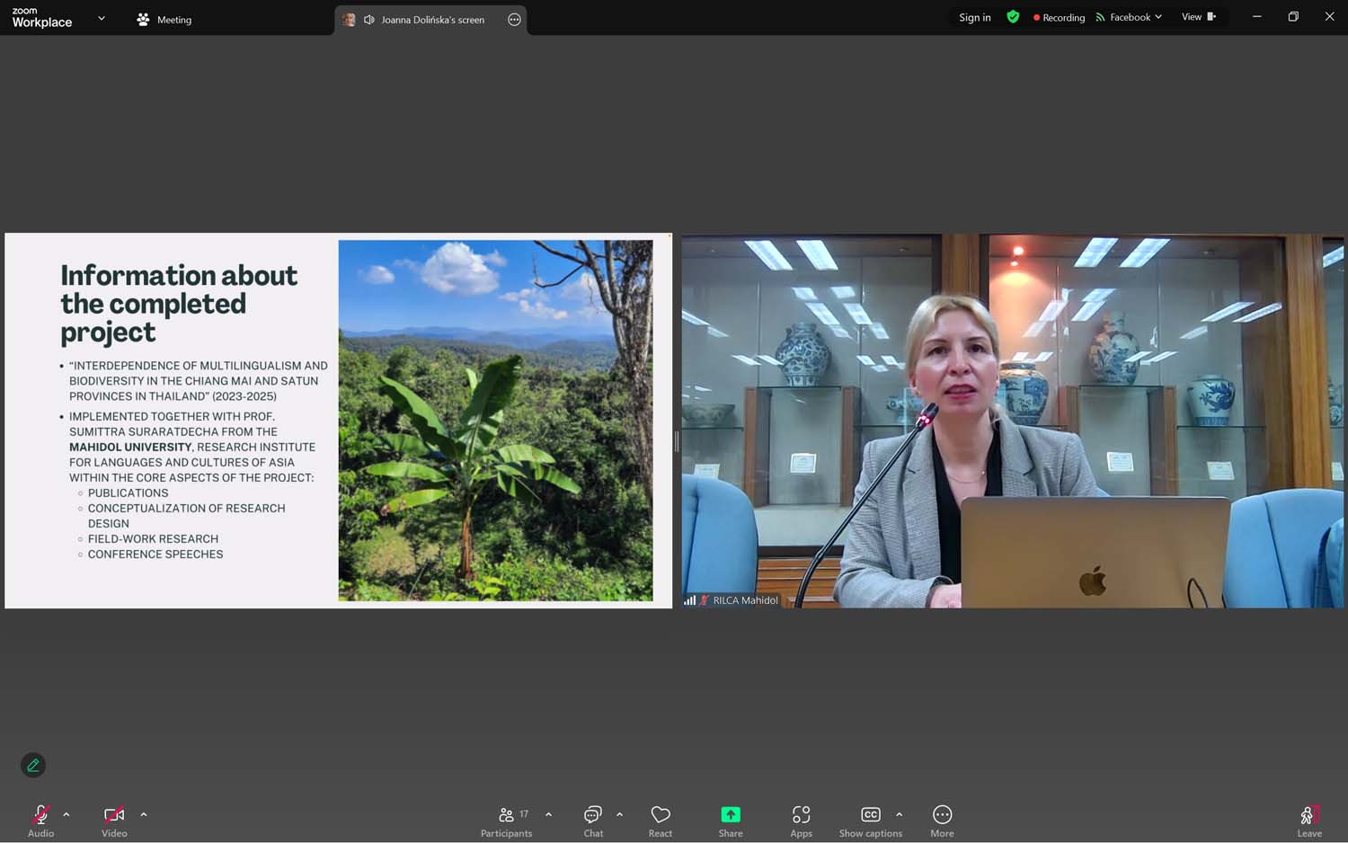
Task: Open the Chat panel
Action: 593,820
